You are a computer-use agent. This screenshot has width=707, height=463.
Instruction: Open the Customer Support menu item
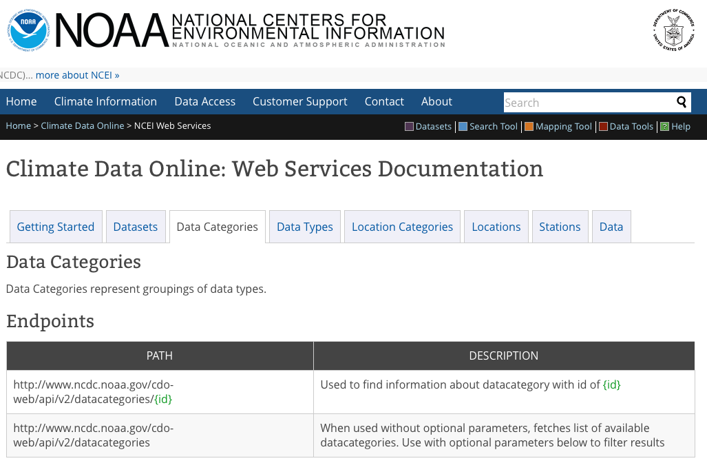coord(299,101)
